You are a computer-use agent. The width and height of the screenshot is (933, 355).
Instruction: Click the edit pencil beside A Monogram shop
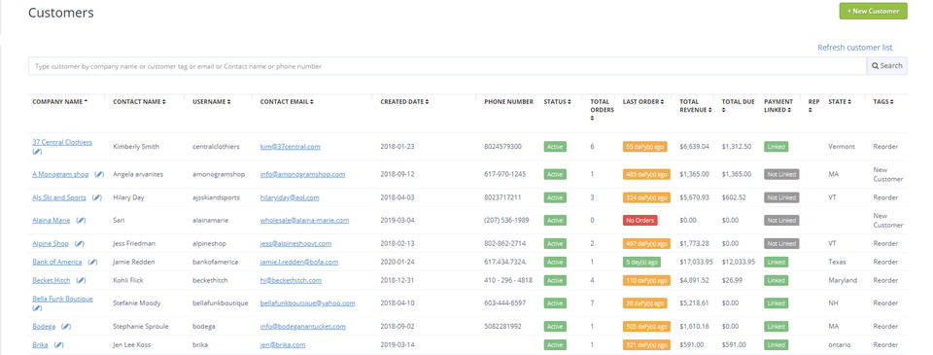[x=100, y=174]
